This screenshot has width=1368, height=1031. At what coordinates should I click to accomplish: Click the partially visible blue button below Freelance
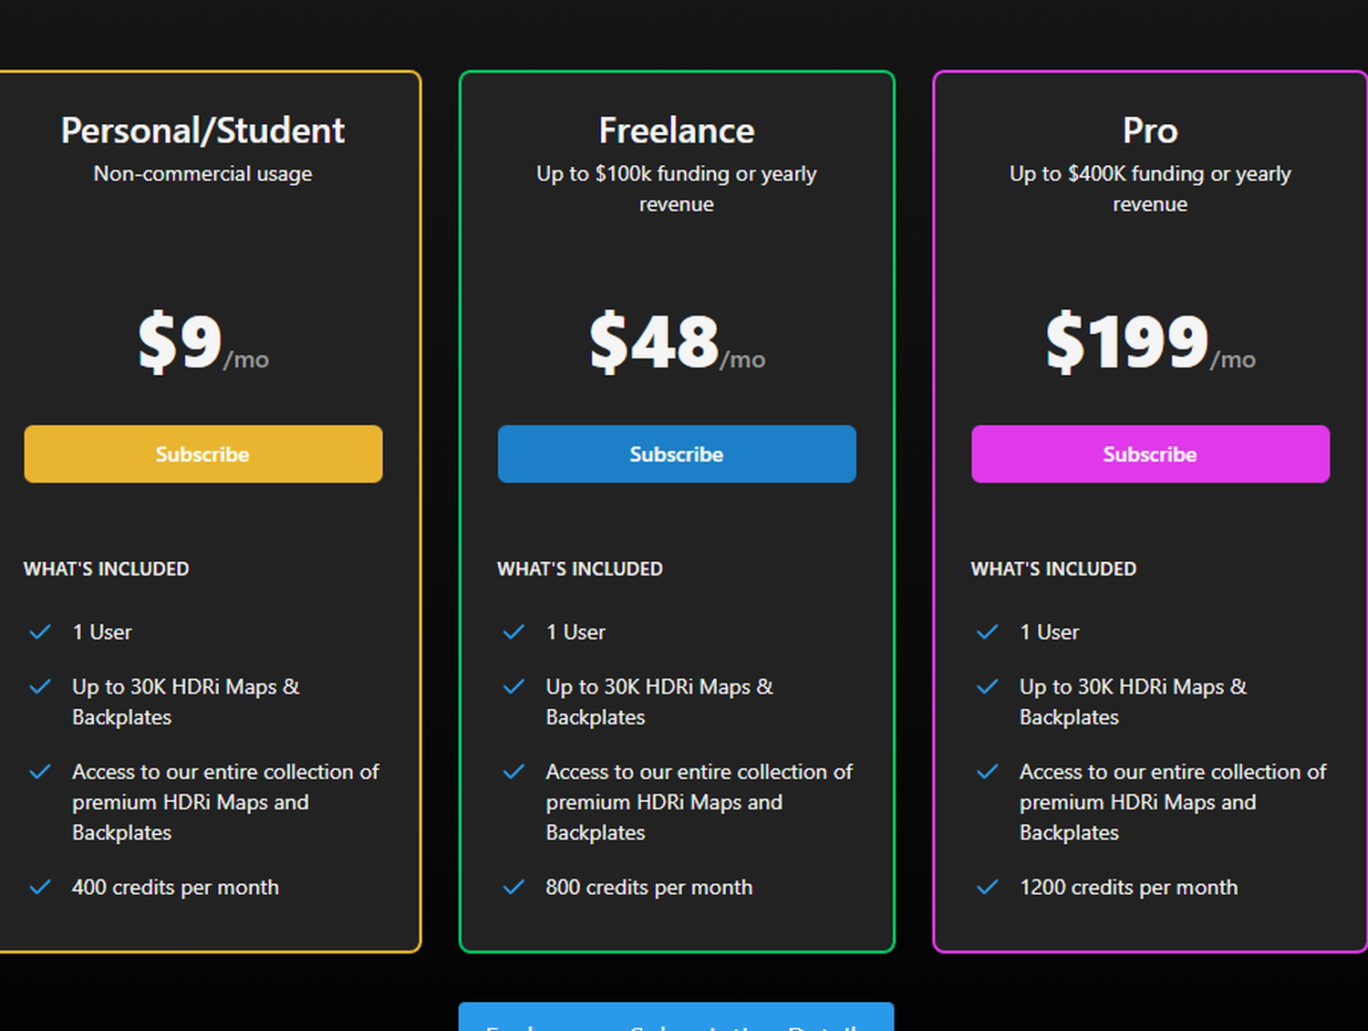676,1017
